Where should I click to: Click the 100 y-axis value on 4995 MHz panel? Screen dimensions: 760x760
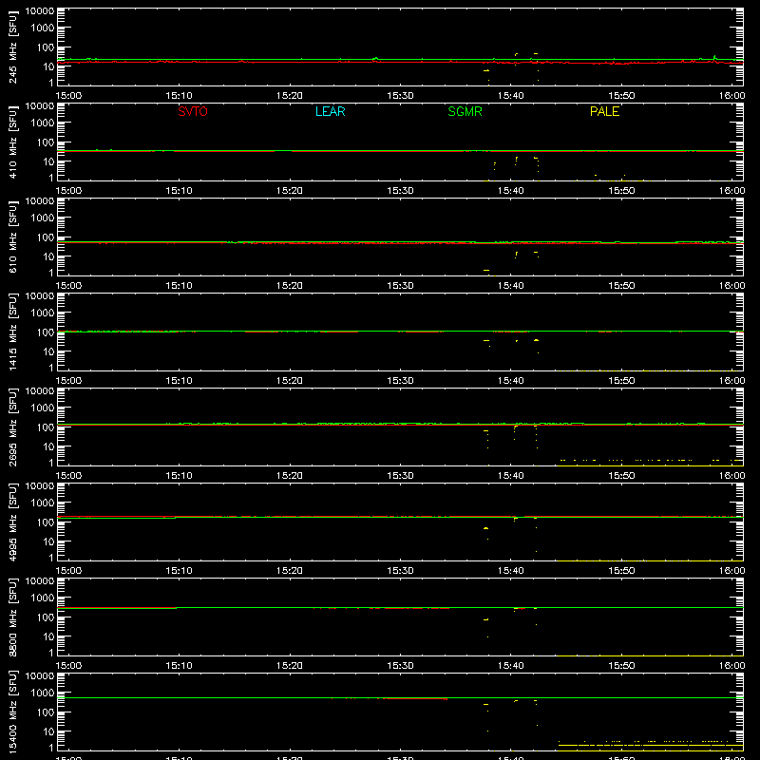tap(46, 522)
